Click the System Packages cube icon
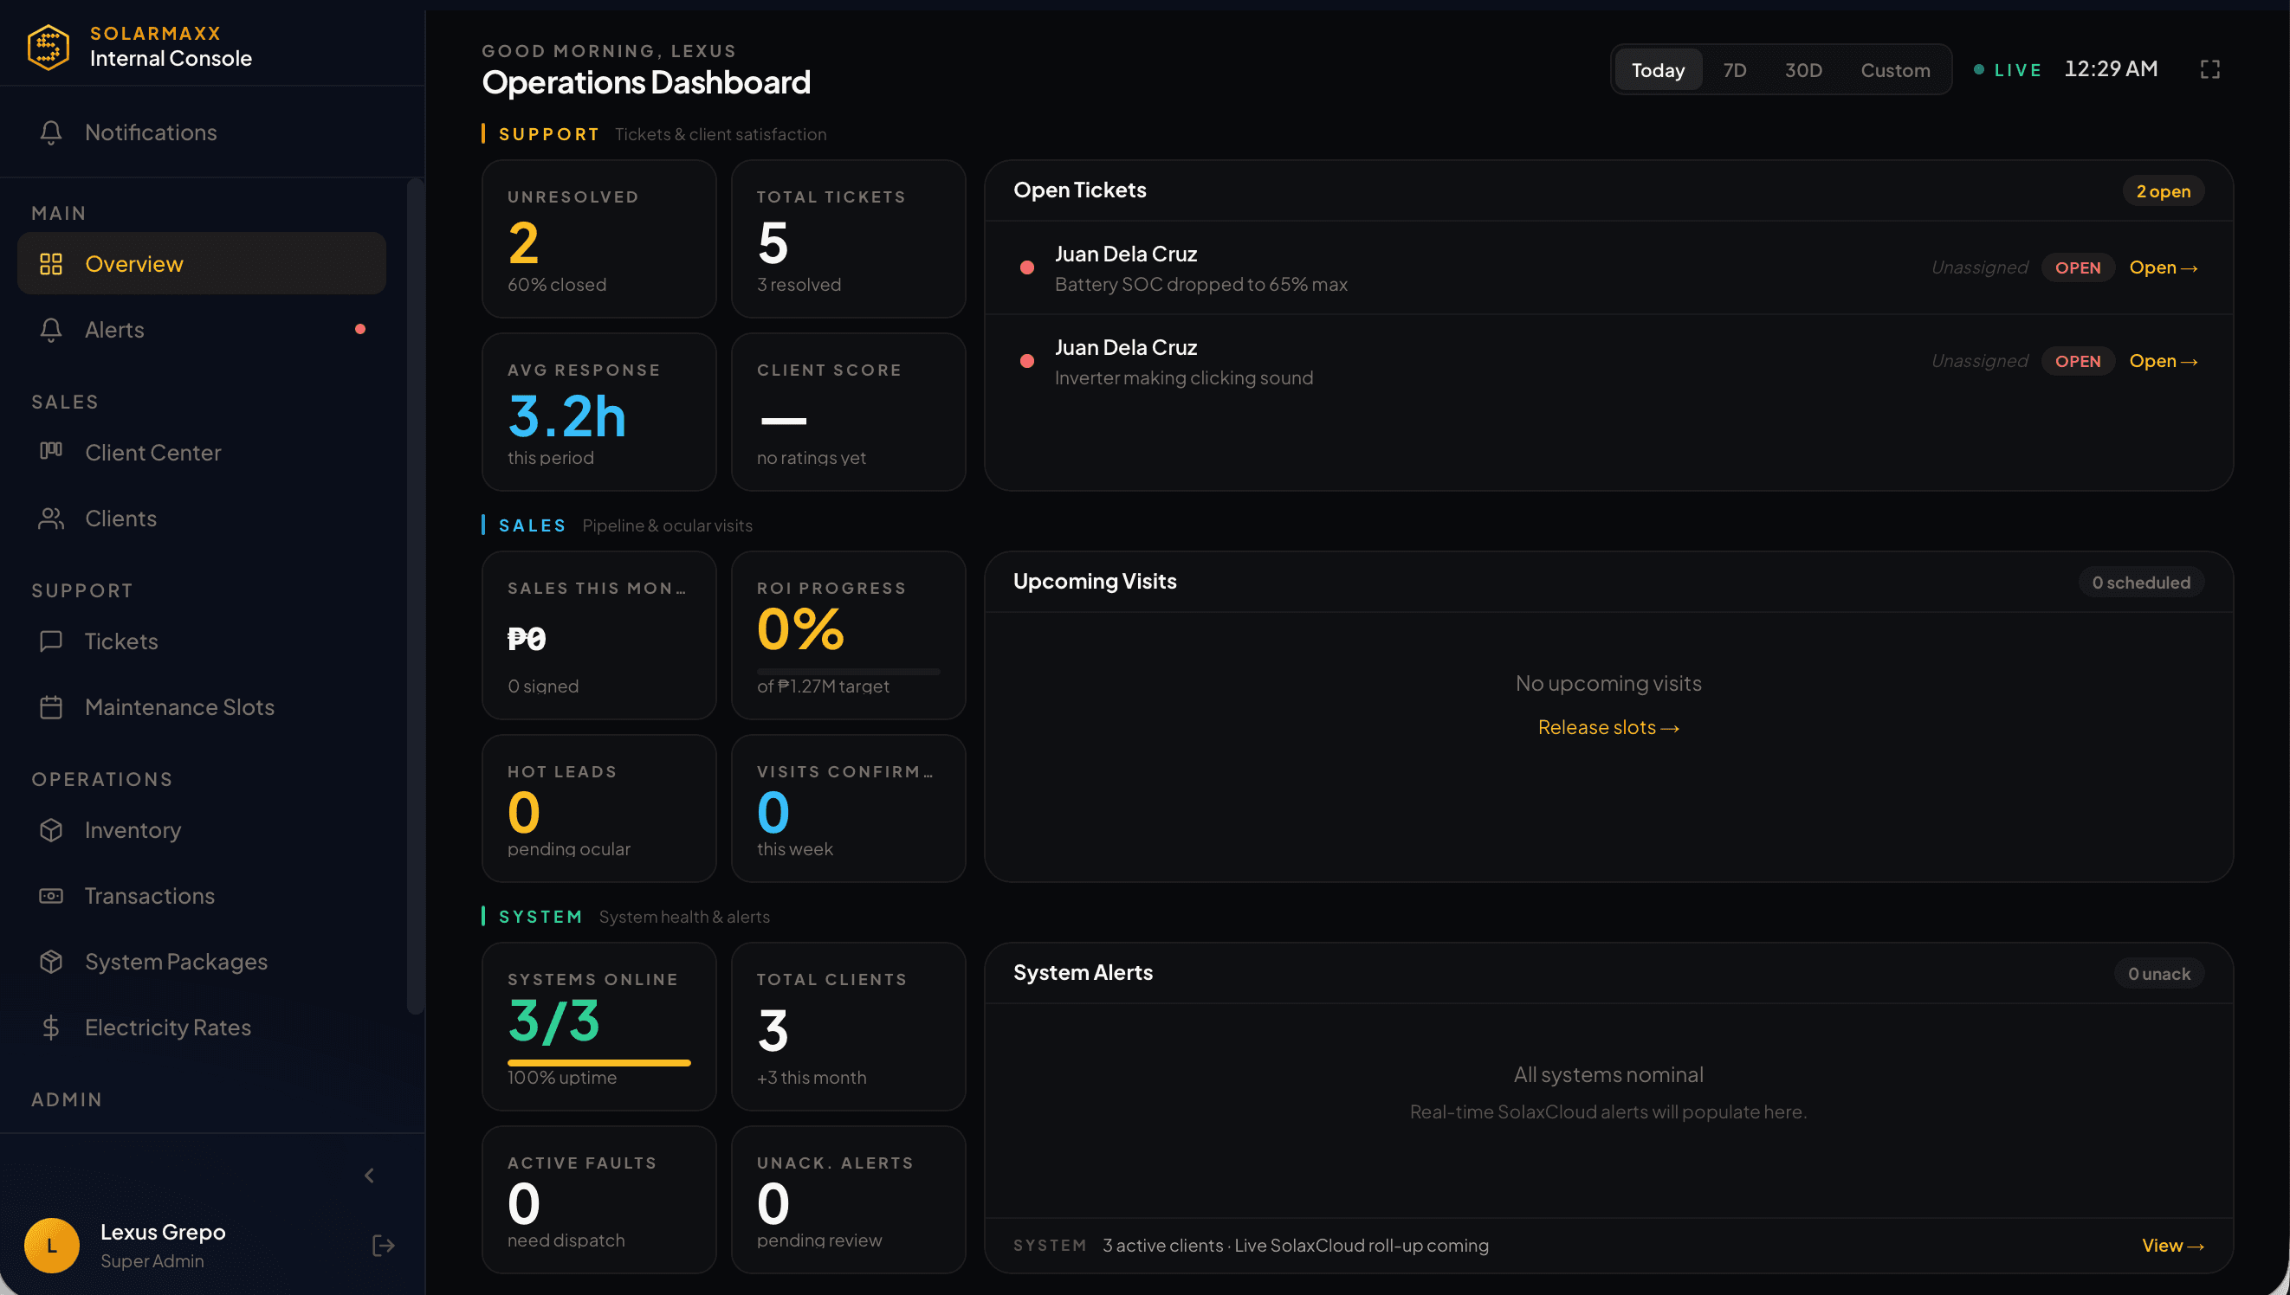 pos(51,962)
